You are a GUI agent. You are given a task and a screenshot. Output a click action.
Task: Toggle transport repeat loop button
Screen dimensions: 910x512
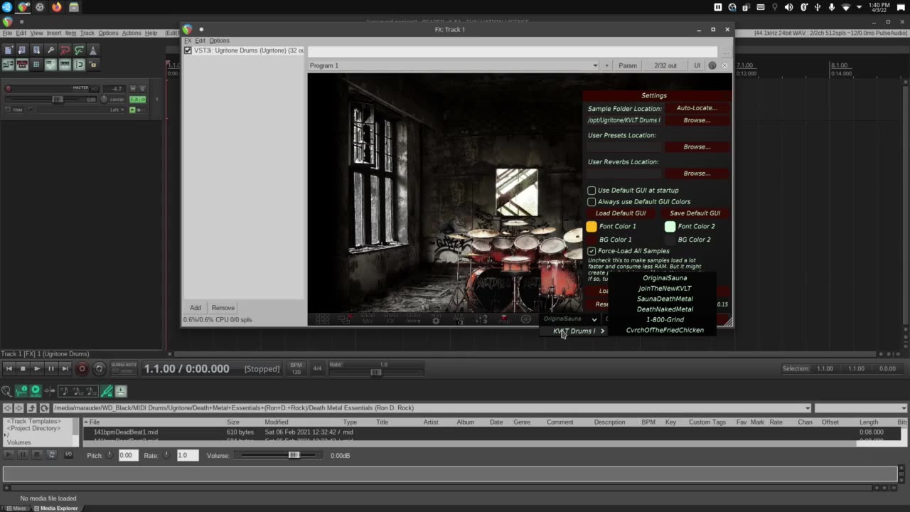[99, 368]
